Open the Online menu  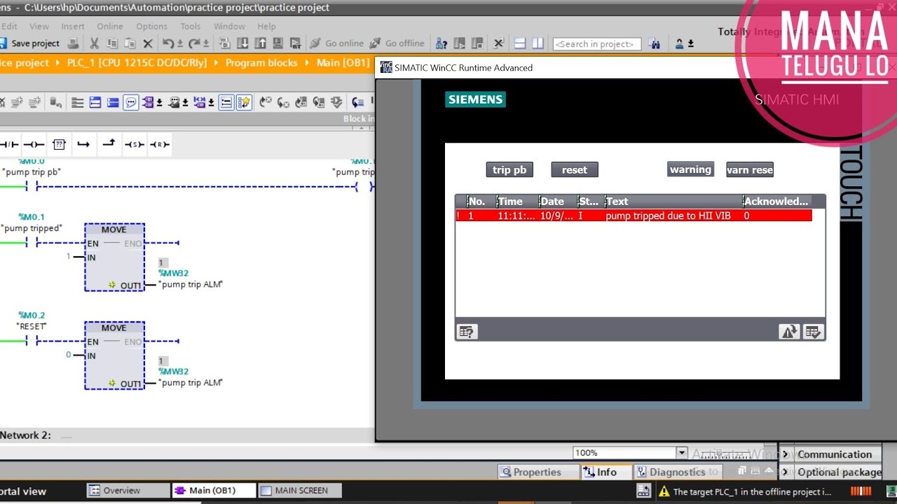[x=110, y=27]
